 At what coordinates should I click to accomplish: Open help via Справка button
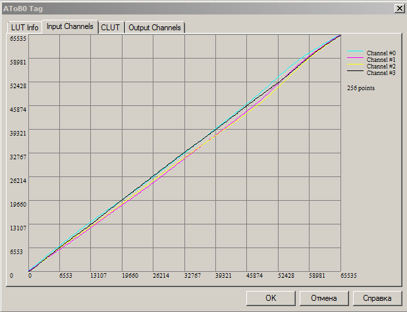[382, 298]
